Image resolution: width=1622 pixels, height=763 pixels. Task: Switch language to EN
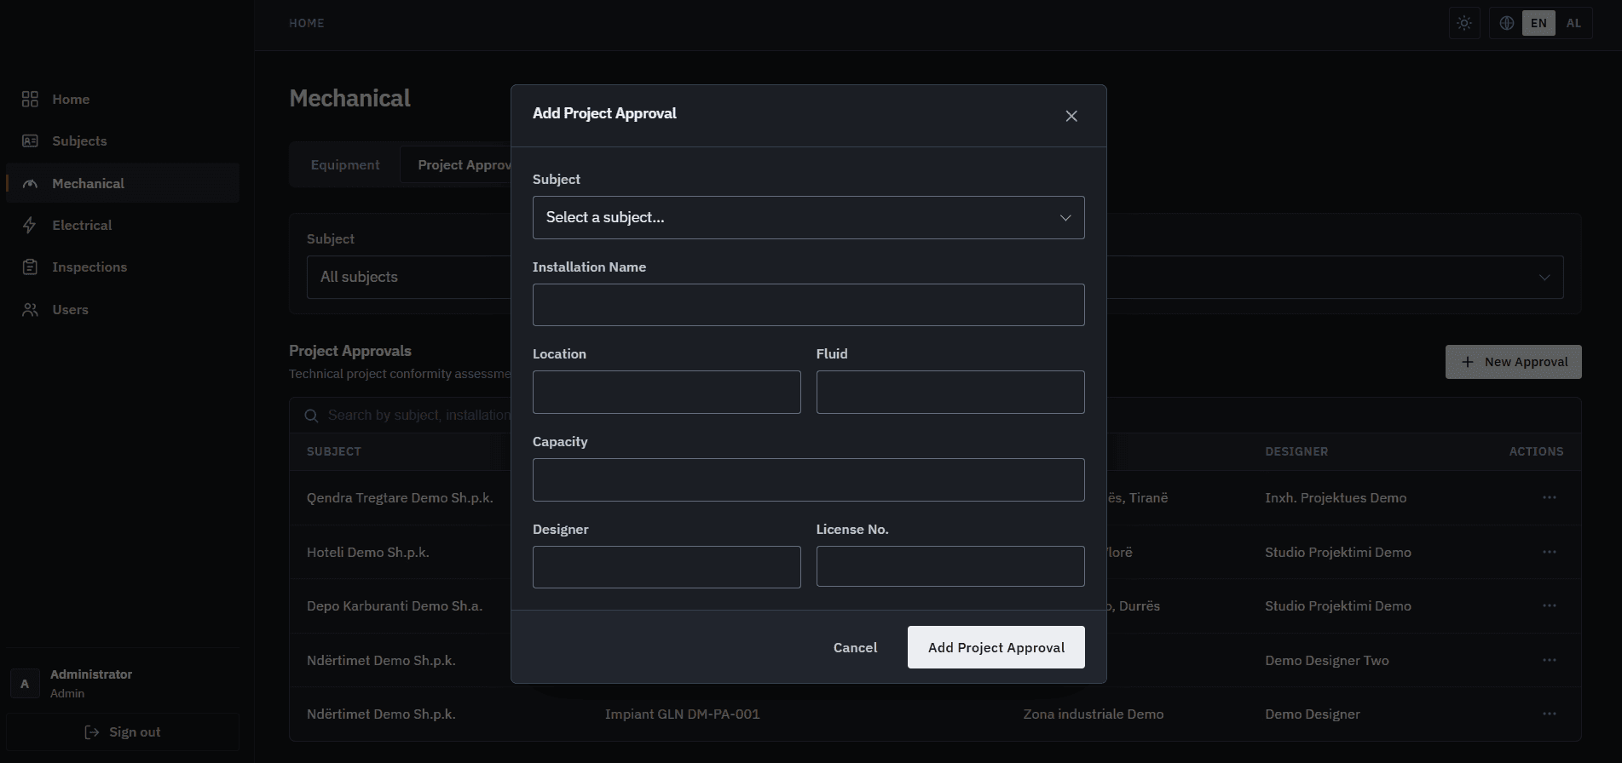click(1538, 23)
